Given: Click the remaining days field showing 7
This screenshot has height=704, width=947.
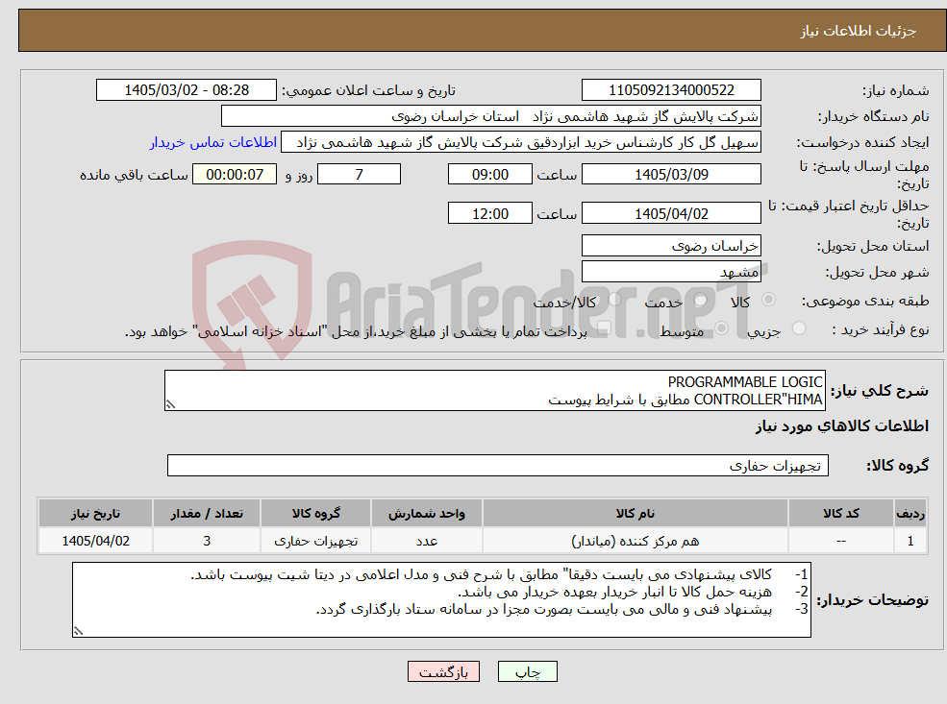Looking at the screenshot, I should coord(359,175).
